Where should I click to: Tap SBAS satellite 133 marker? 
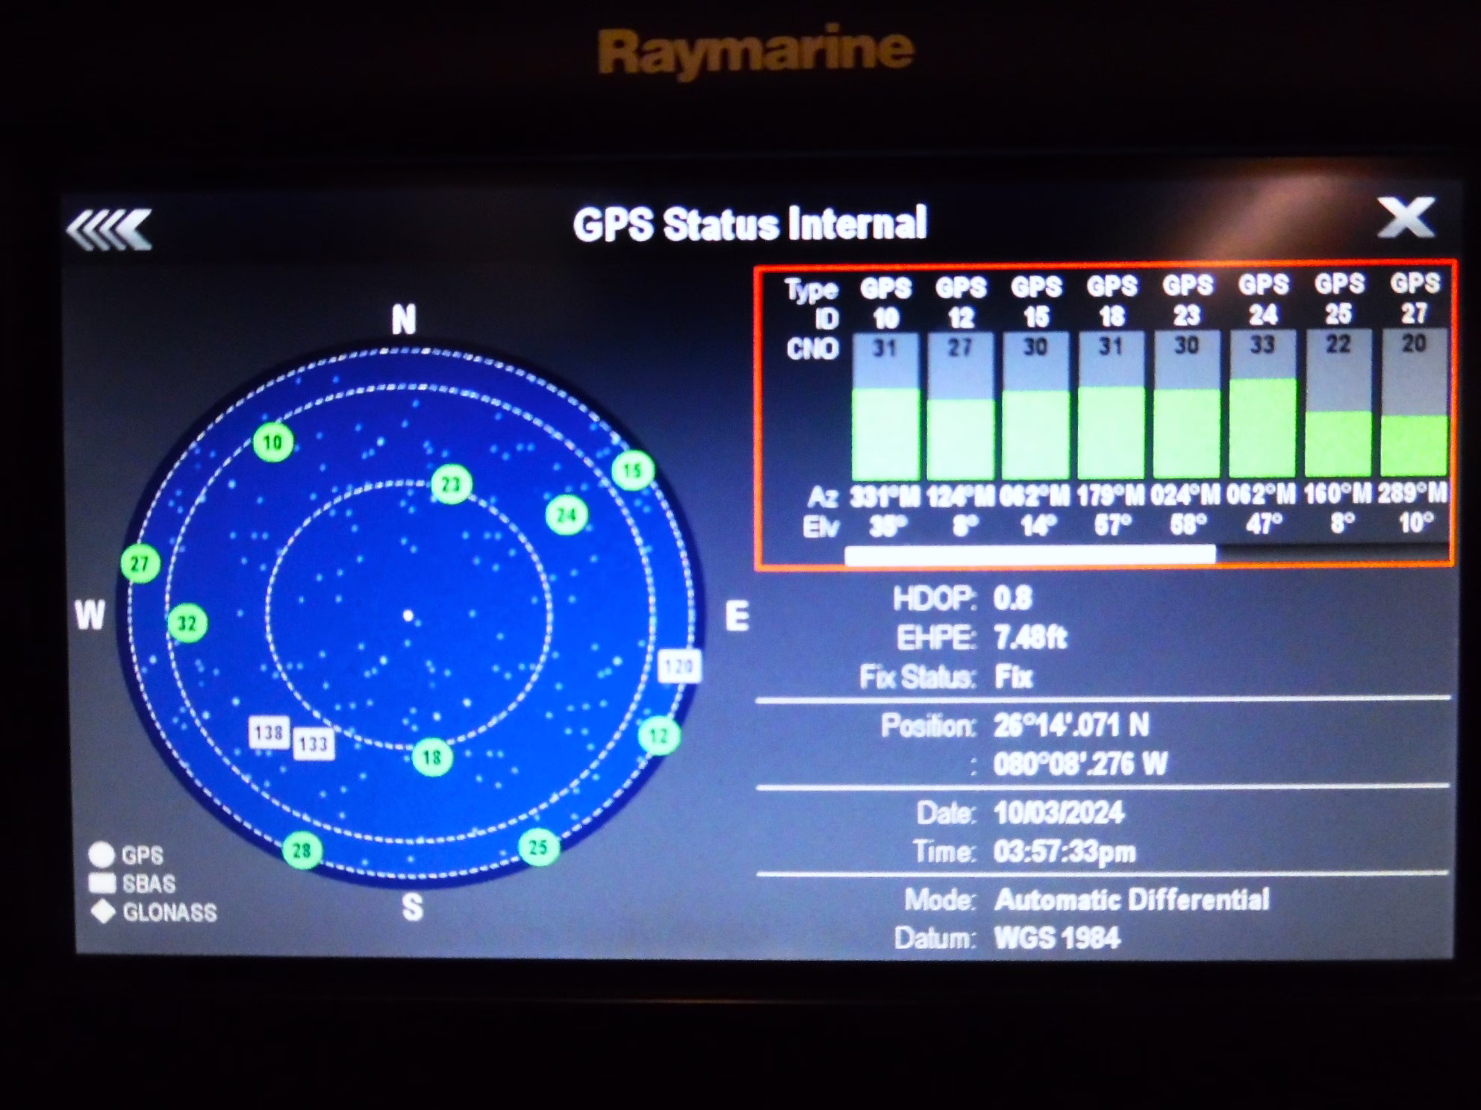pos(314,744)
